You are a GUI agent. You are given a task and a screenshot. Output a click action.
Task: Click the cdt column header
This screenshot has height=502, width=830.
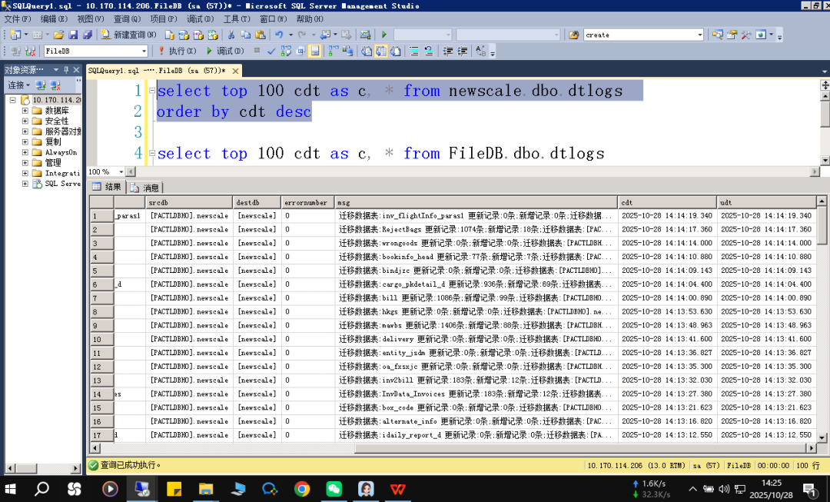pyautogui.click(x=667, y=203)
